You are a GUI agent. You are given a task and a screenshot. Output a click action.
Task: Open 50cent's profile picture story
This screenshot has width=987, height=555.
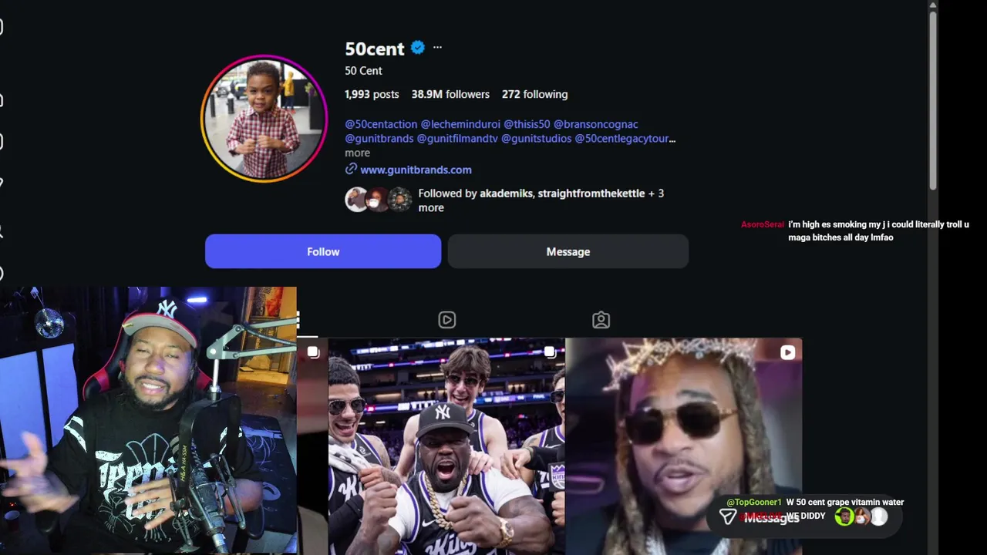pyautogui.click(x=264, y=118)
